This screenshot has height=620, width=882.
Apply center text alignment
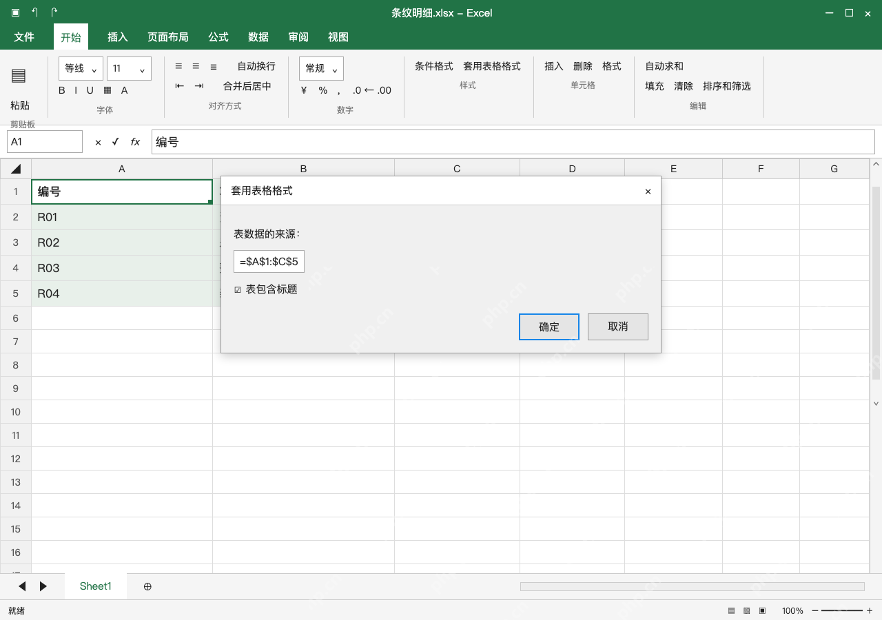[196, 66]
